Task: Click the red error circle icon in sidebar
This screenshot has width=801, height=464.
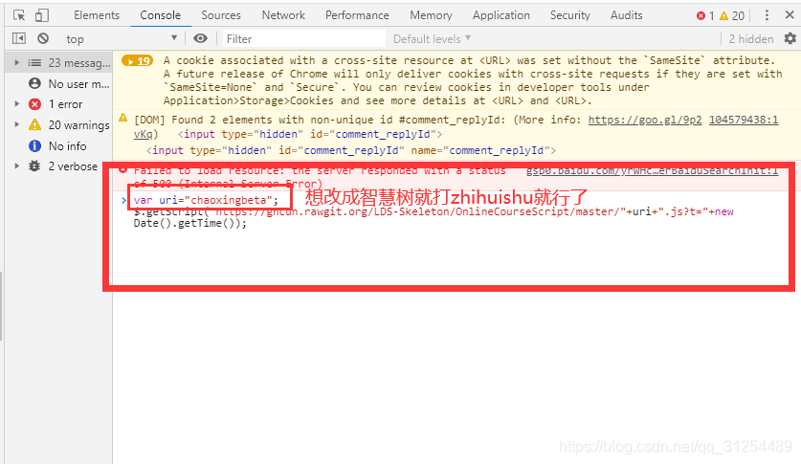Action: [34, 104]
